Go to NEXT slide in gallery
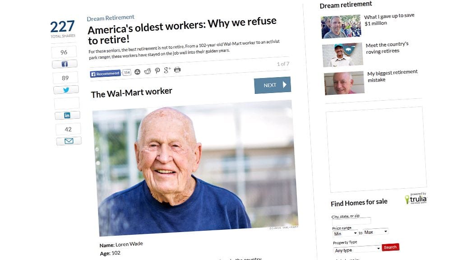The height and width of the screenshot is (260, 462). coord(272,85)
